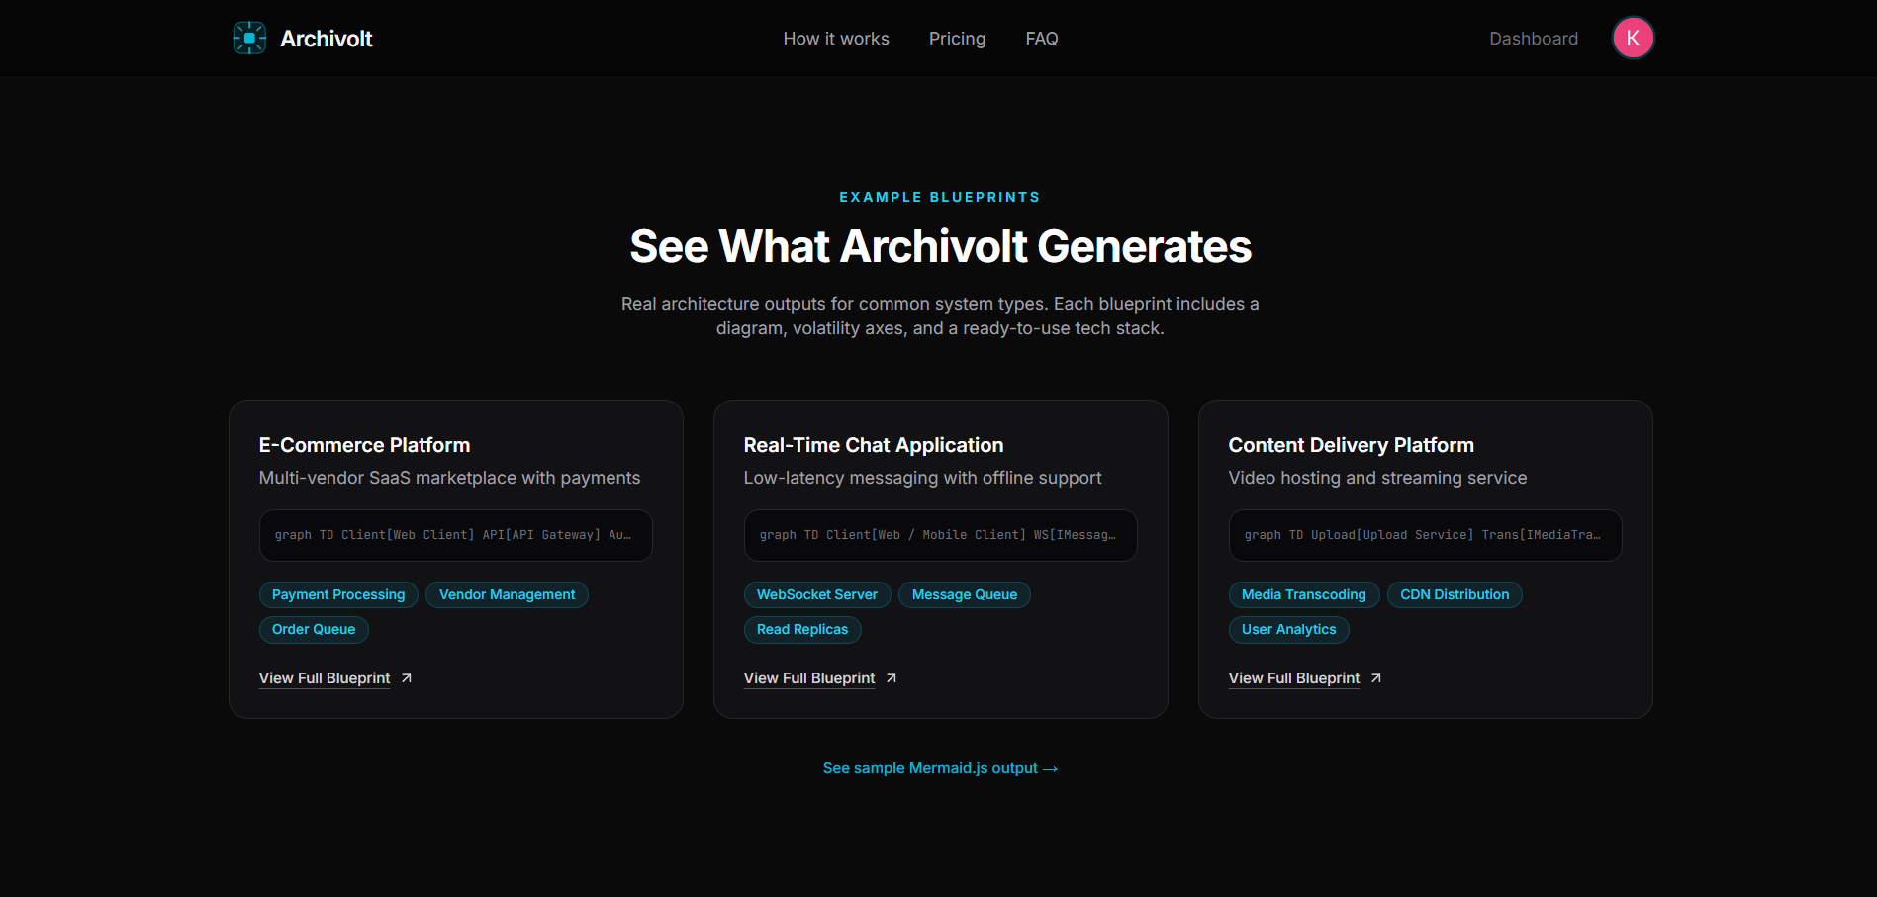
Task: Open the user avatar K menu
Action: (1633, 38)
